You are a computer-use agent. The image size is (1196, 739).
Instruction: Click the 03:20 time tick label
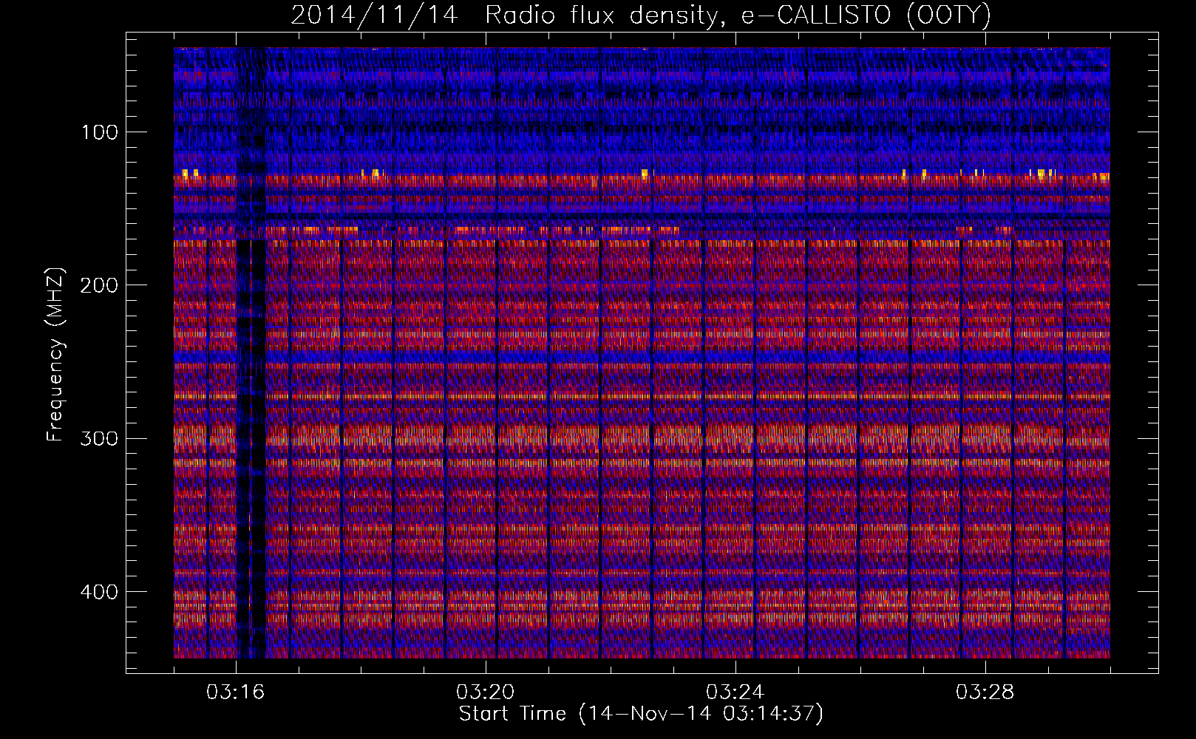click(486, 692)
